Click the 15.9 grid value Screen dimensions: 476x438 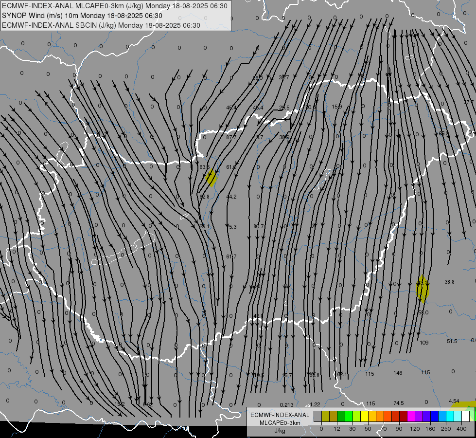tap(336, 107)
